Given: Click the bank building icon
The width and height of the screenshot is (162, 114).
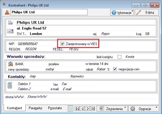Looking at the screenshot, I should point(11,64).
